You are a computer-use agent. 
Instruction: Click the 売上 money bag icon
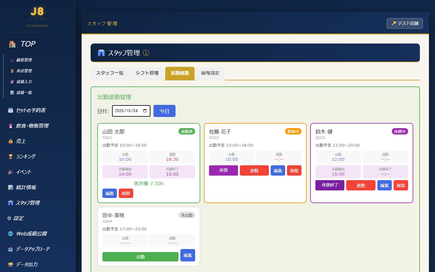point(11,141)
